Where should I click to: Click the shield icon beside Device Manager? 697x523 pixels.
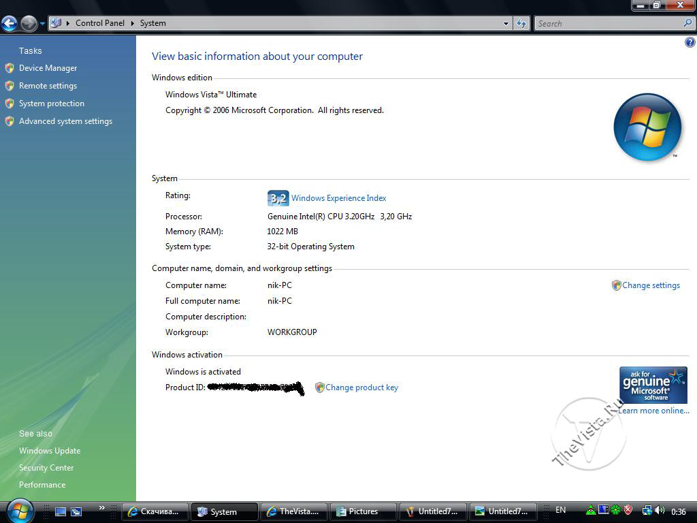click(x=10, y=68)
